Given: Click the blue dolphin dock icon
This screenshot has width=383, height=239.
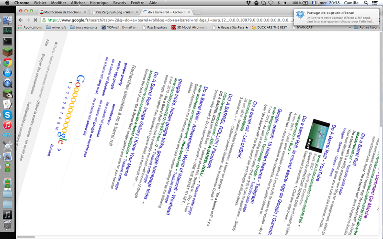Looking at the screenshot, I should click(x=8, y=135).
